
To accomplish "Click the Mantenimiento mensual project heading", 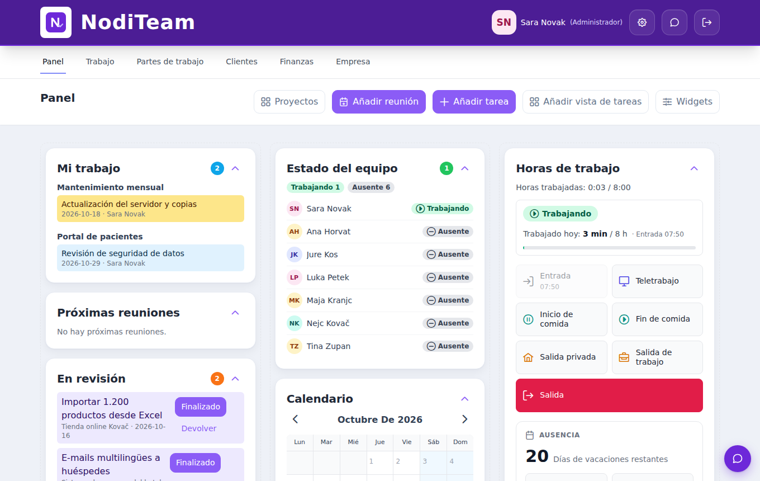I will click(110, 187).
